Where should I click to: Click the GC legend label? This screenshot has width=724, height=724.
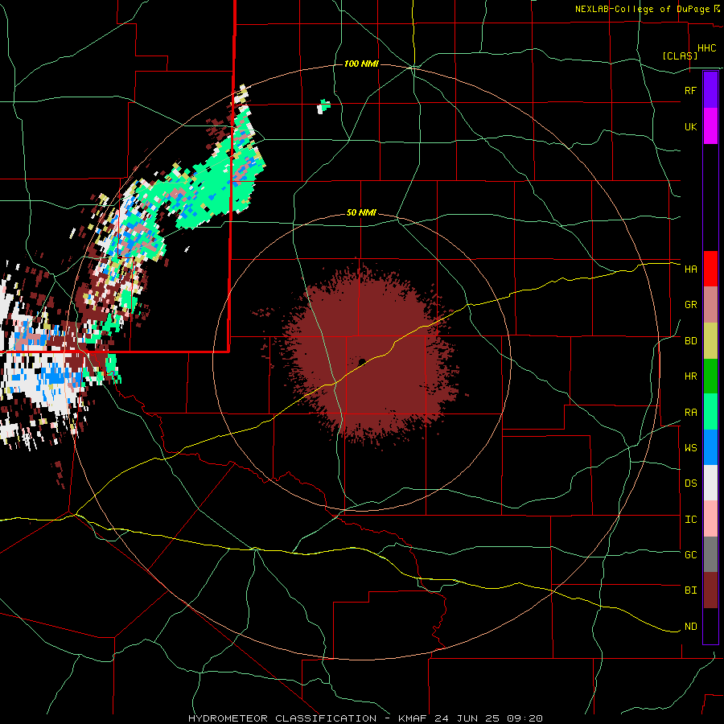[x=690, y=555]
